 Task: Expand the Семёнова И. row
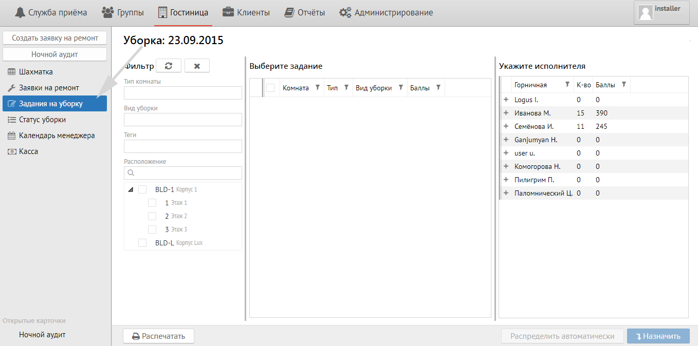click(506, 126)
